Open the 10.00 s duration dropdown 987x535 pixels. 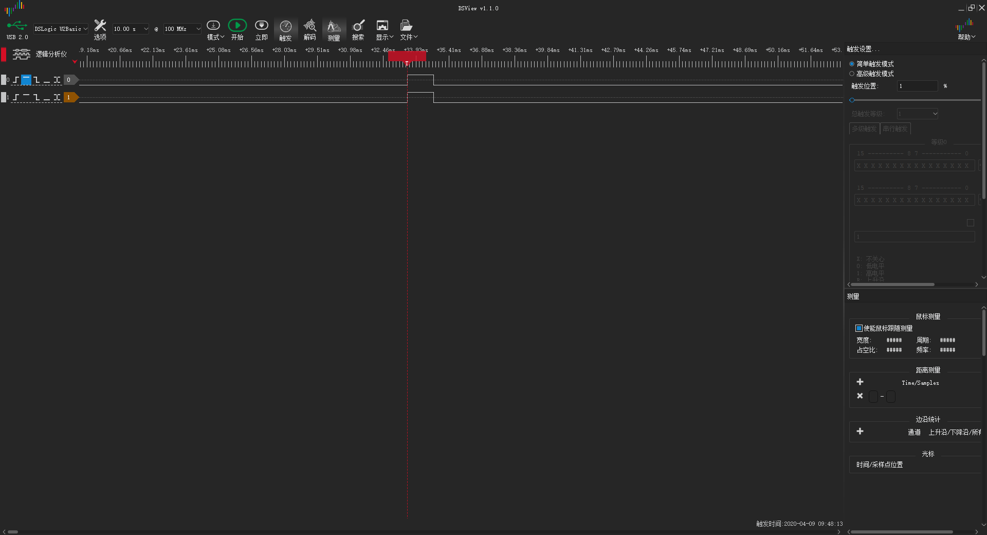click(131, 29)
